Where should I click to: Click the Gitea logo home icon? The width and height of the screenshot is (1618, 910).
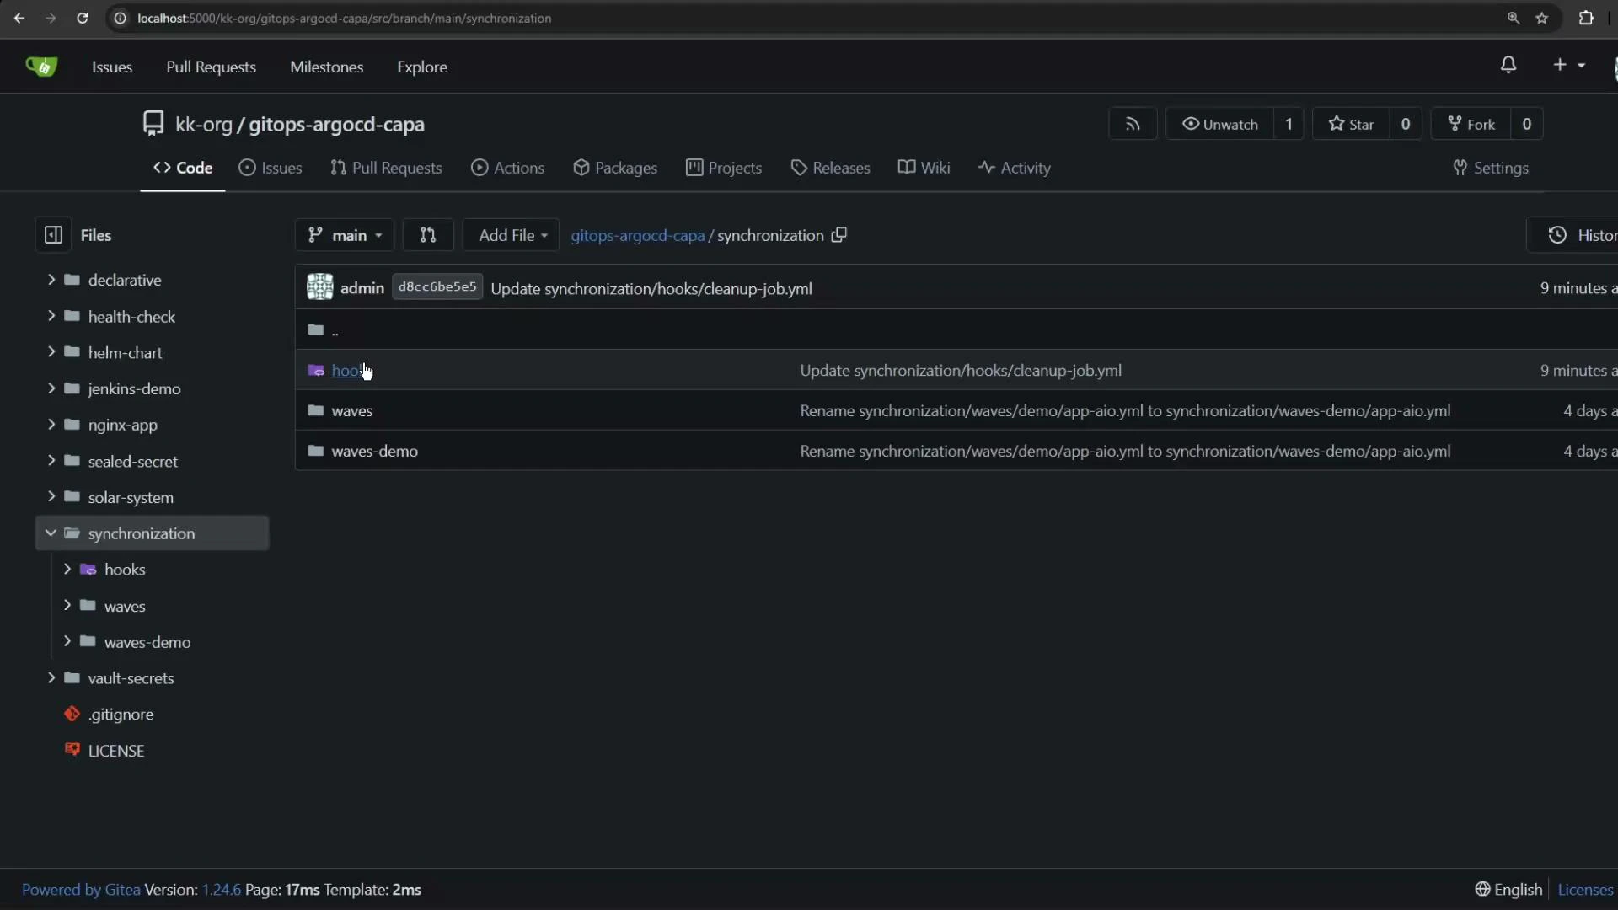[40, 67]
